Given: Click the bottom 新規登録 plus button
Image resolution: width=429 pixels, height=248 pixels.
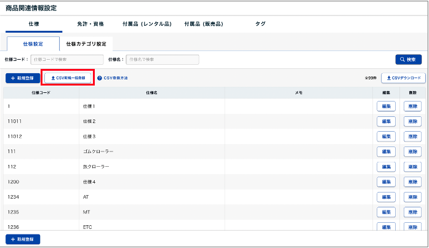Looking at the screenshot, I should pyautogui.click(x=23, y=238).
